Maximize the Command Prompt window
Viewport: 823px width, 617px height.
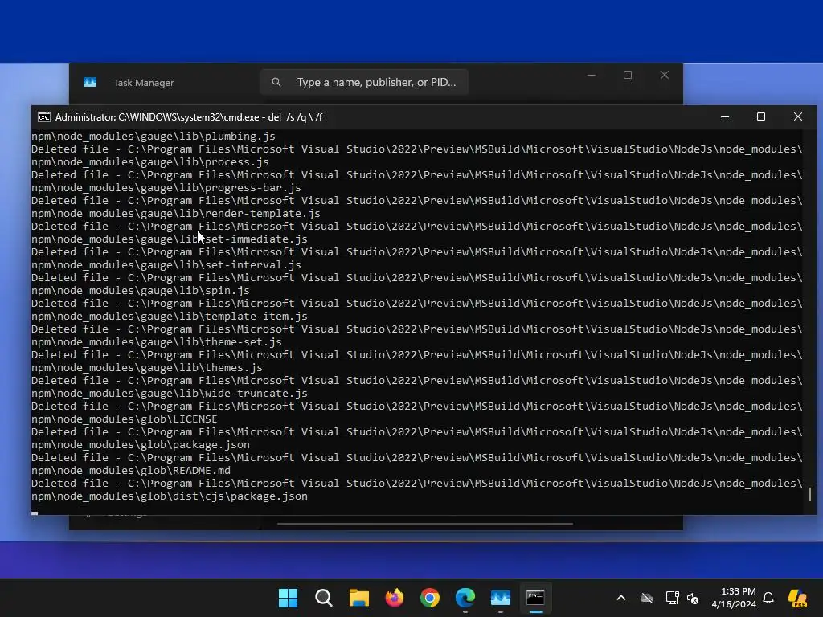click(x=761, y=117)
